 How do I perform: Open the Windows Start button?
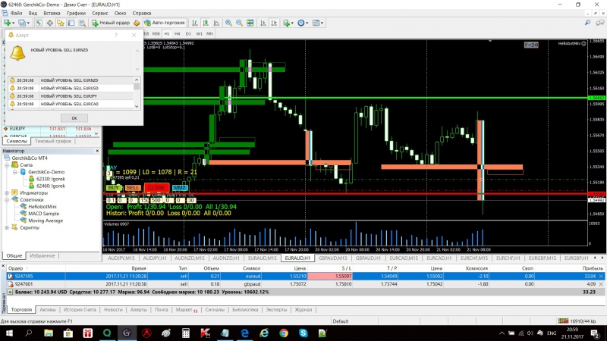tap(9, 333)
